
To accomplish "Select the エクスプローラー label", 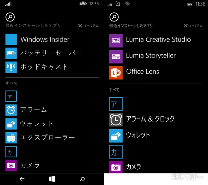I will pyautogui.click(x=47, y=138).
